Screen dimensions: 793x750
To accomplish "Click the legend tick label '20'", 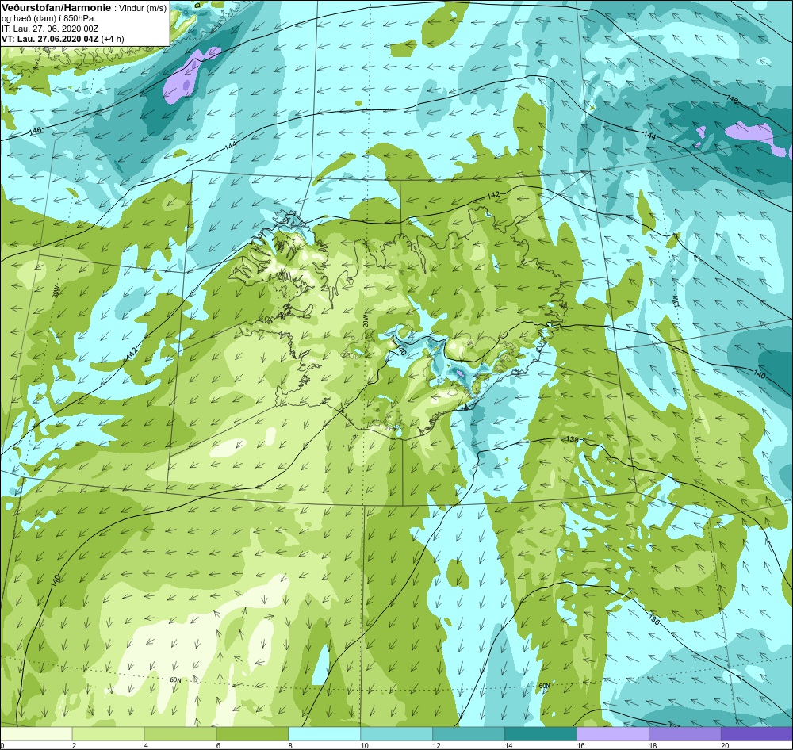I will point(725,745).
